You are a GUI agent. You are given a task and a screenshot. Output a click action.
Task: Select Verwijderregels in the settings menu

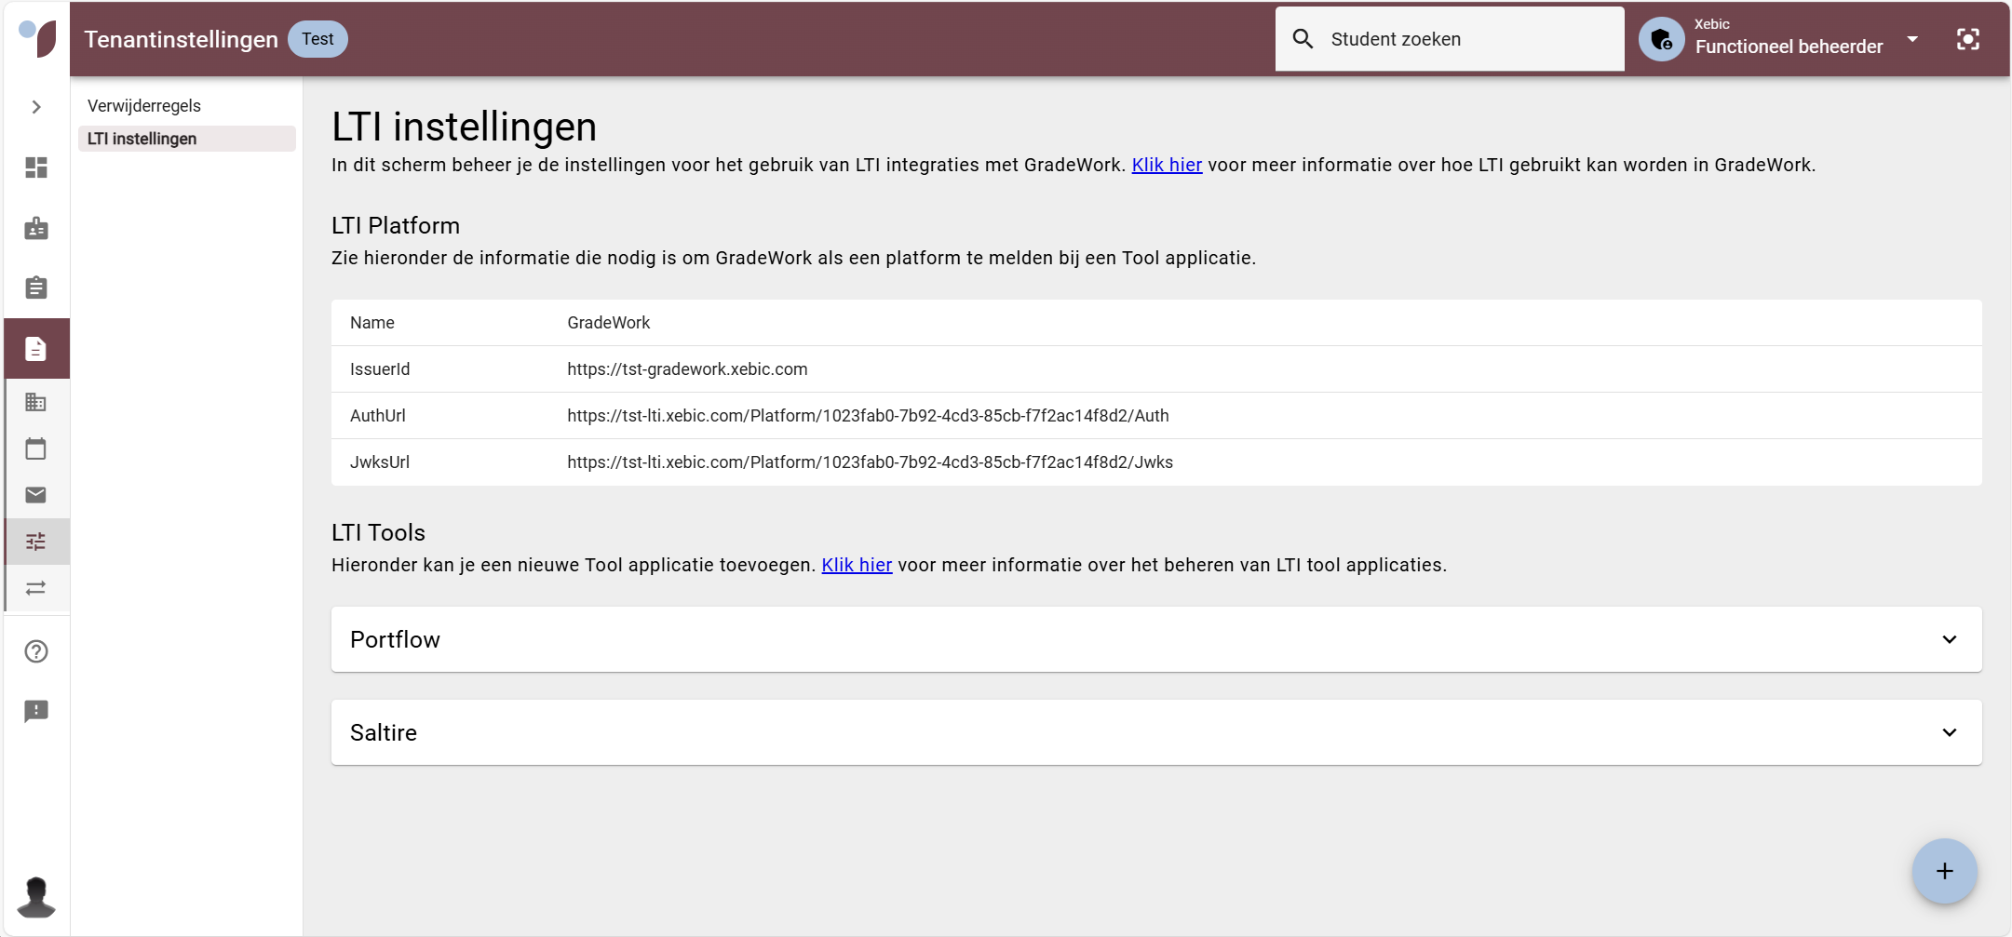click(x=144, y=106)
